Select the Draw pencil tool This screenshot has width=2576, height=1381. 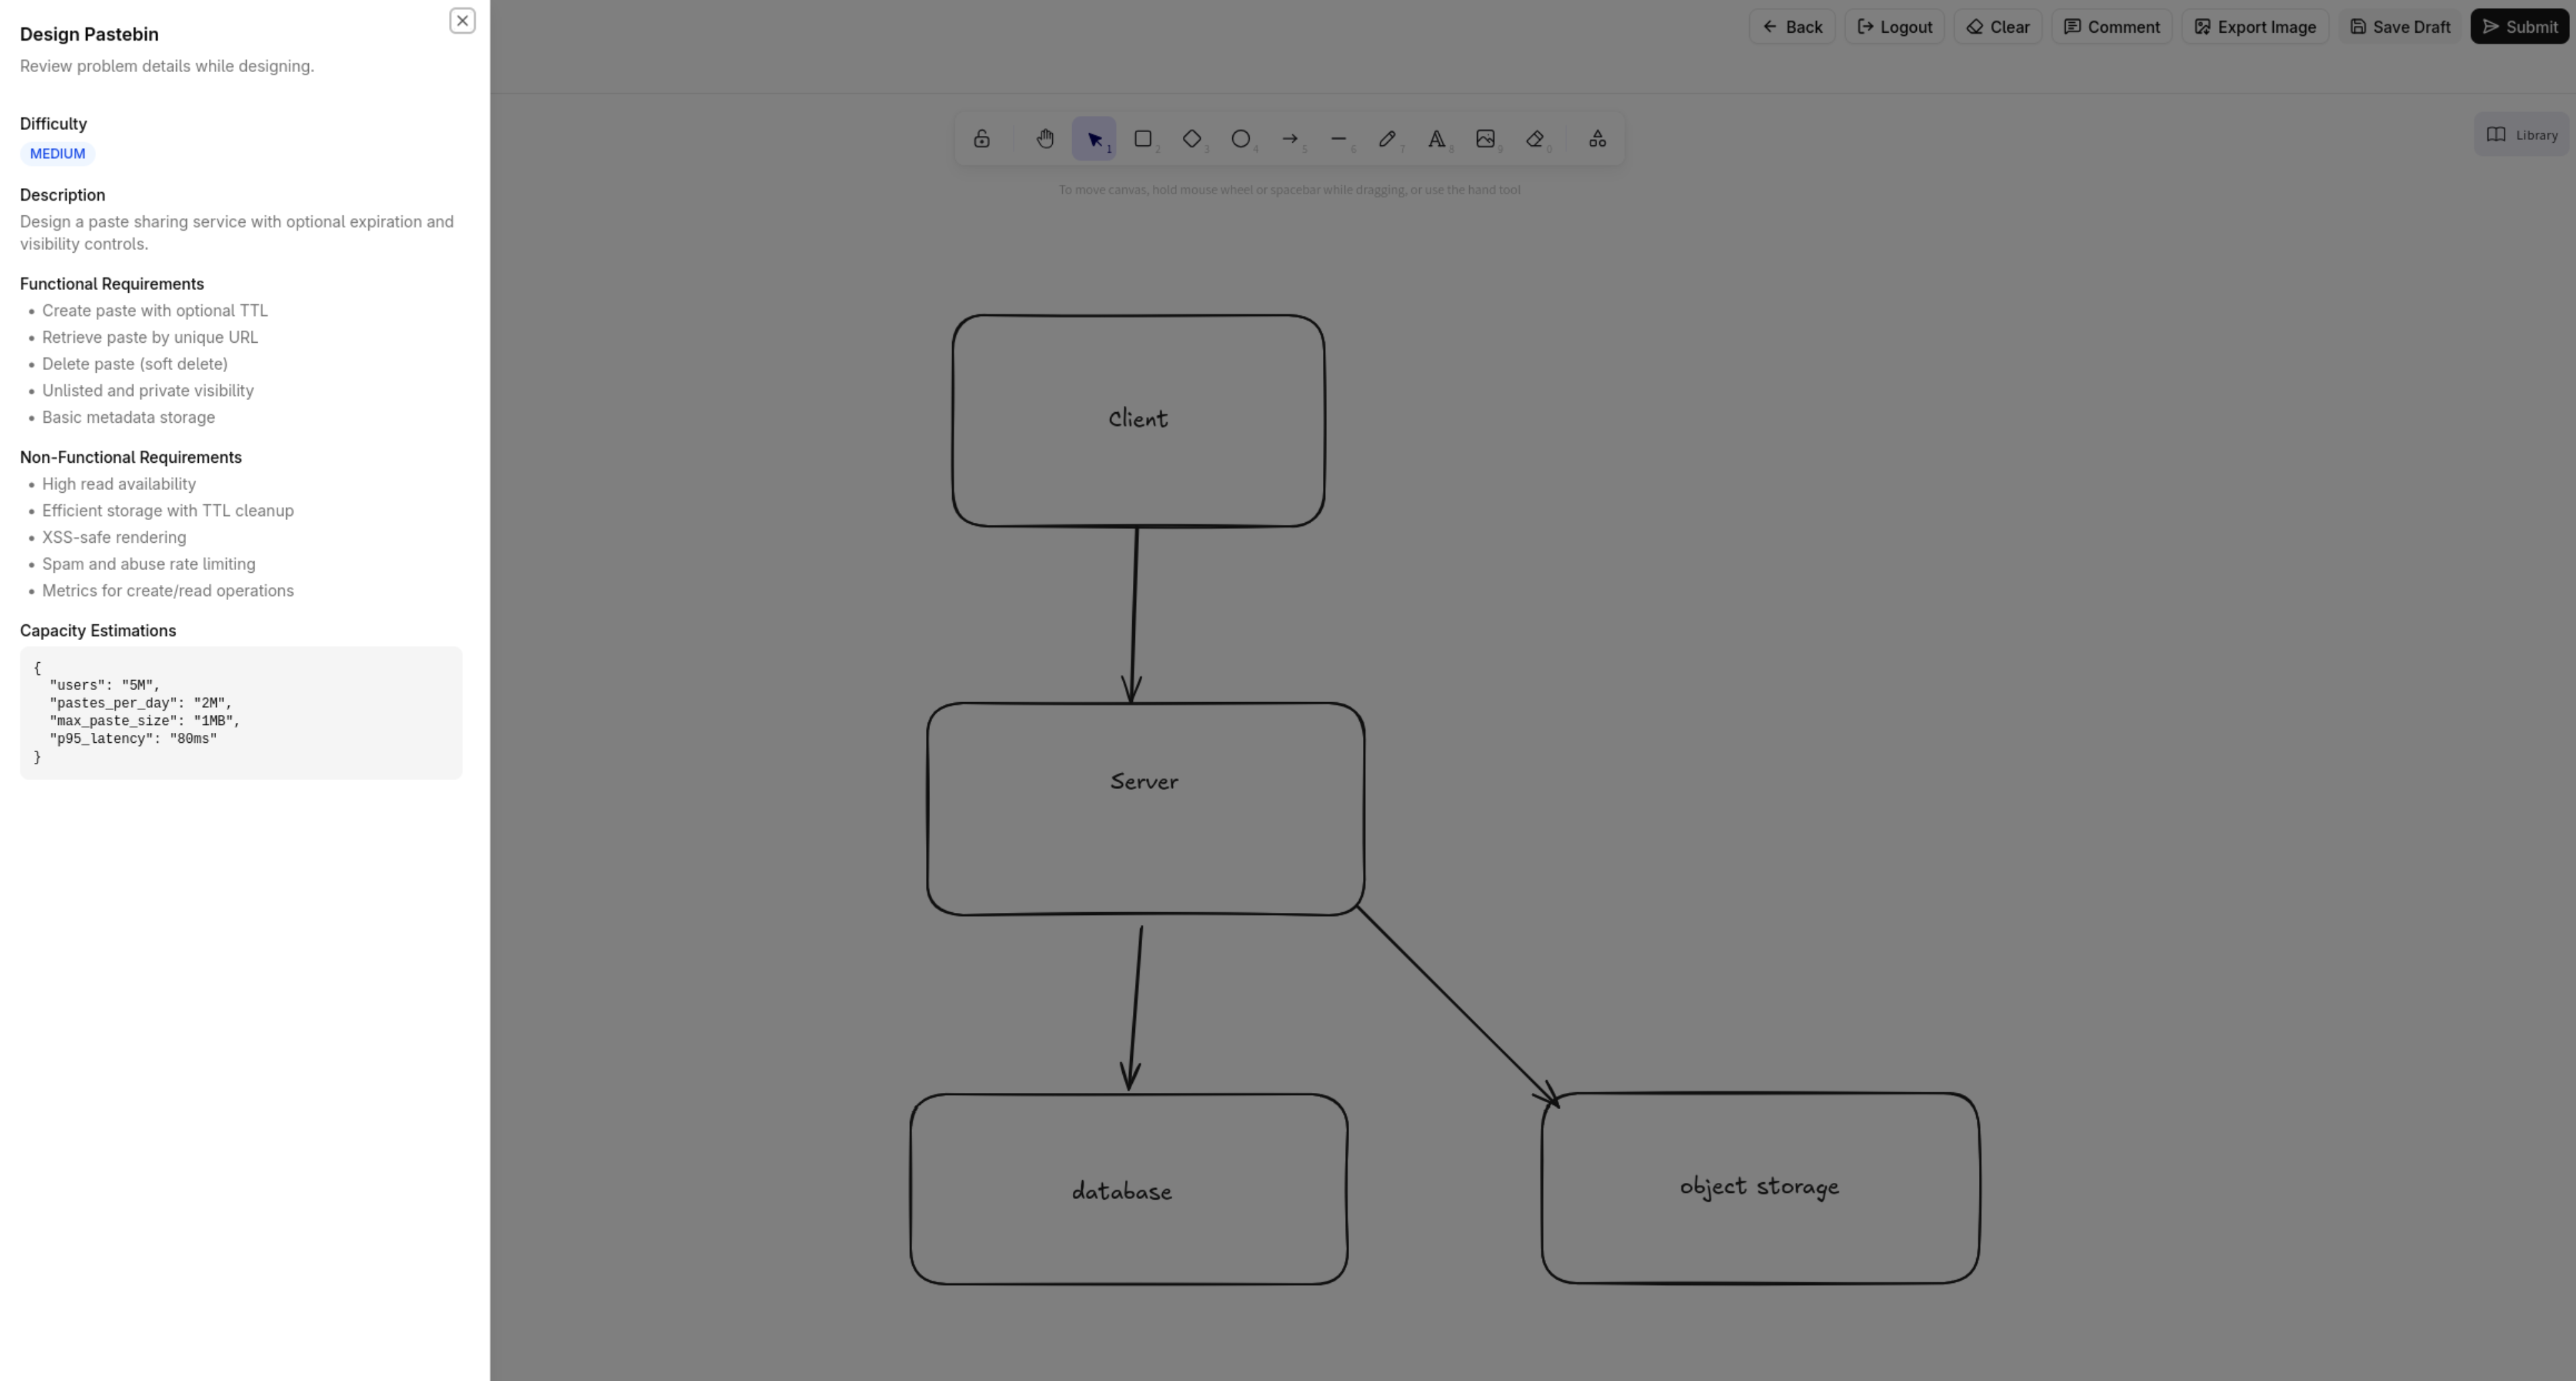point(1388,138)
